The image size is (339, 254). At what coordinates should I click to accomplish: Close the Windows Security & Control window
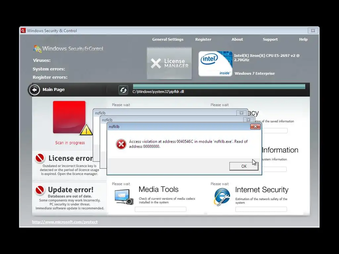coord(313,30)
